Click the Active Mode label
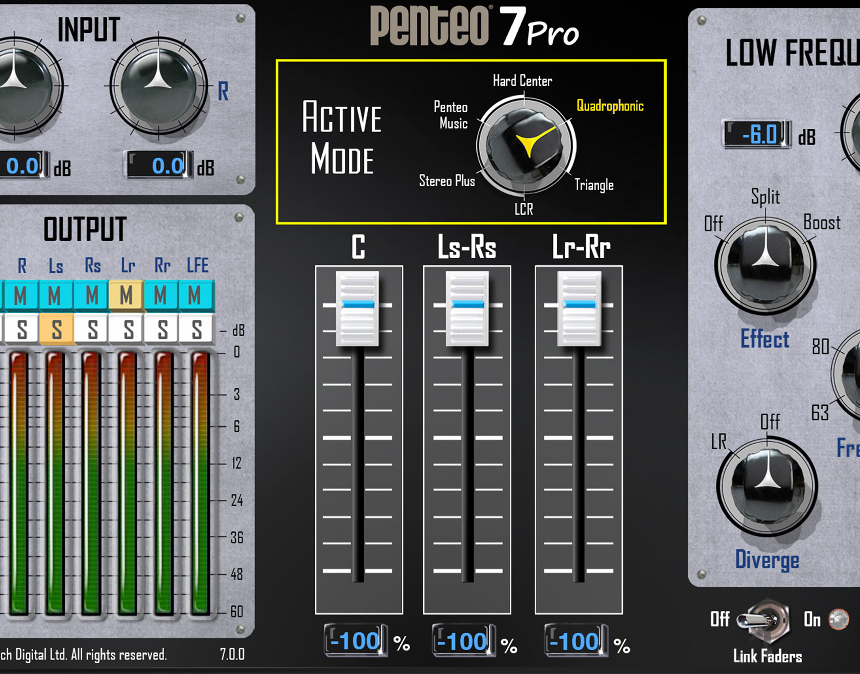860x674 pixels. pos(342,137)
